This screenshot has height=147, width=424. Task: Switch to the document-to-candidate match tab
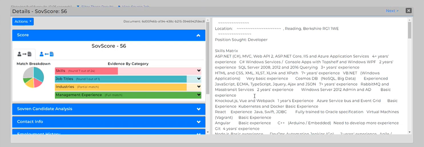pos(46,54)
